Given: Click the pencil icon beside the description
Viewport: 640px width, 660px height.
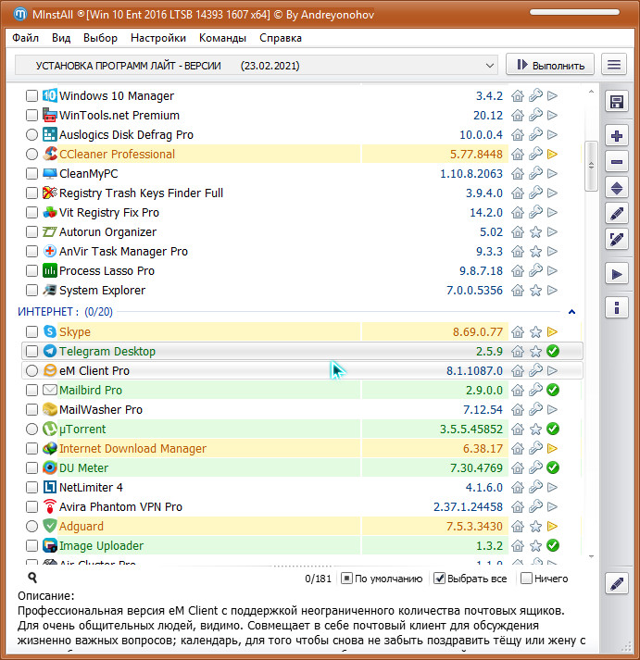Looking at the screenshot, I should 617,583.
